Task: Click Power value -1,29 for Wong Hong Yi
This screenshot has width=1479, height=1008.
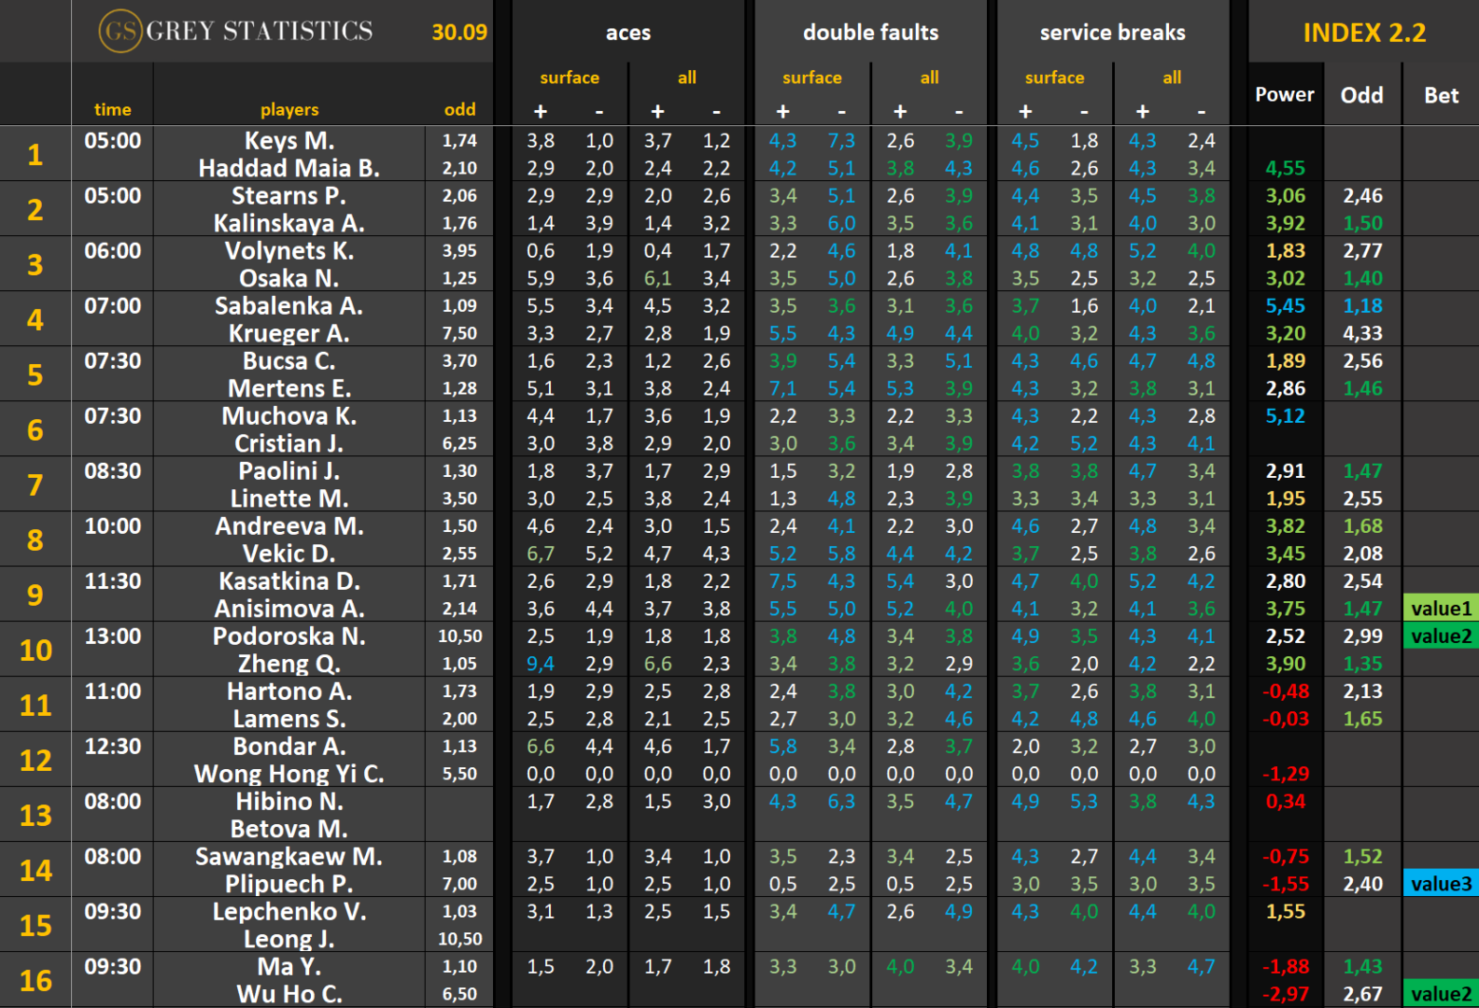Action: (1286, 774)
